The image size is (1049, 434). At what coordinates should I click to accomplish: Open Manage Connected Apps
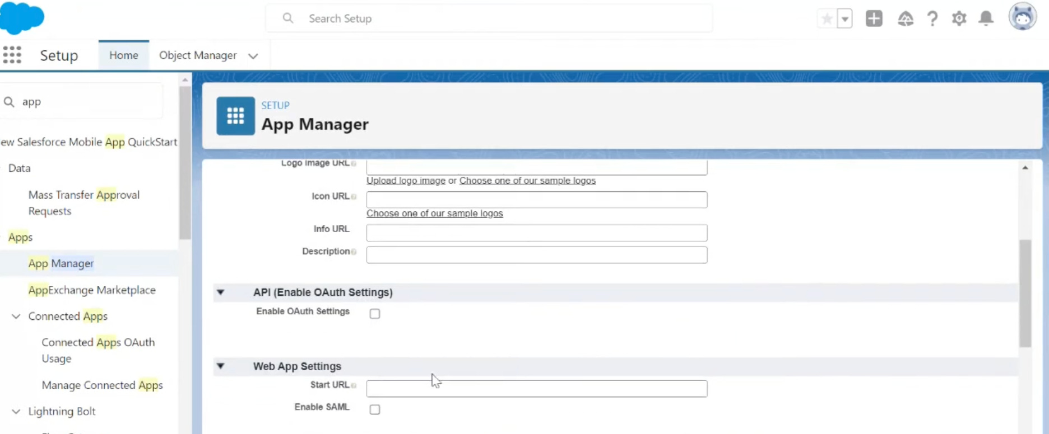[x=102, y=385]
